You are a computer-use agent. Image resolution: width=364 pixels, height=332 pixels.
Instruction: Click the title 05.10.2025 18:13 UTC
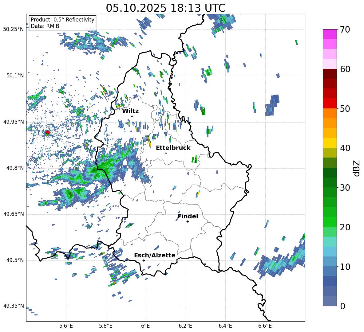[166, 8]
